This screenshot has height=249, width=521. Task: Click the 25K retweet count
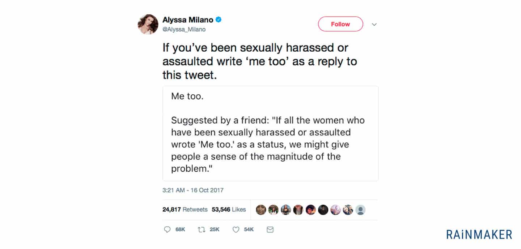215,229
